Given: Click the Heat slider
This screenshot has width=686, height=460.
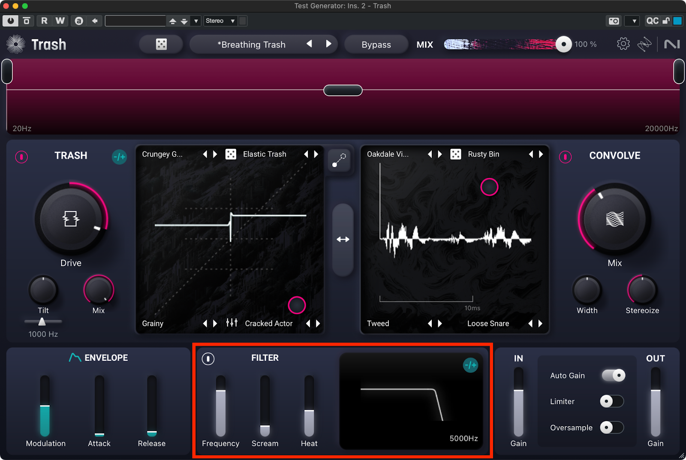Looking at the screenshot, I should click(309, 406).
